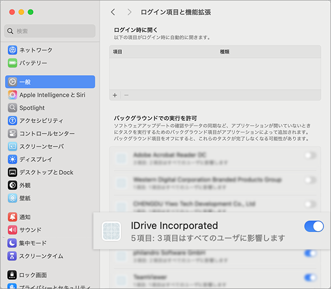
Task: Click the Spotlight magnifier icon in sidebar
Action: click(x=12, y=108)
